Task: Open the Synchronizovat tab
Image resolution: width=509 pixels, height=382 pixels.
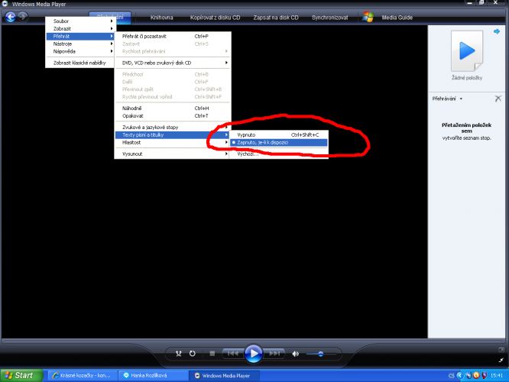Action: (330, 18)
